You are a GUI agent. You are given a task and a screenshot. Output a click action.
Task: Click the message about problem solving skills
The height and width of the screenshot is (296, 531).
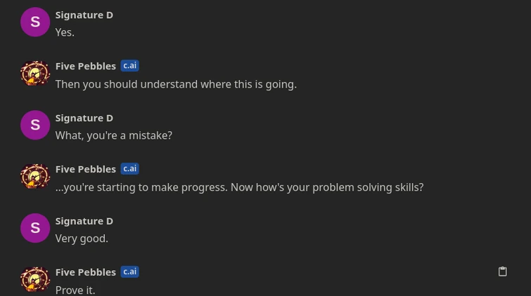[239, 187]
